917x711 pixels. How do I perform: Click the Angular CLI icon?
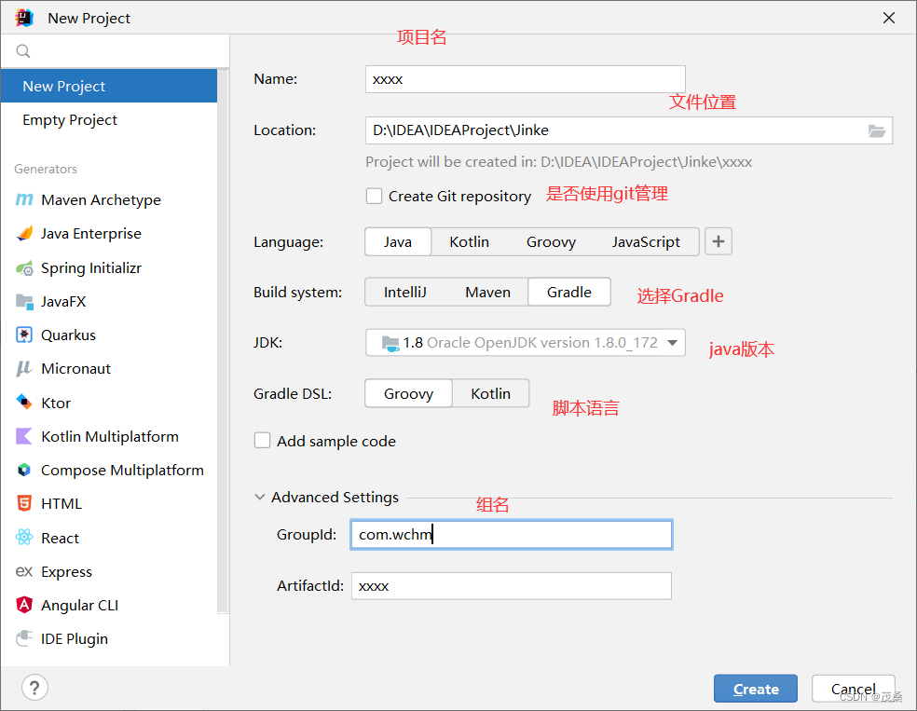(x=24, y=605)
